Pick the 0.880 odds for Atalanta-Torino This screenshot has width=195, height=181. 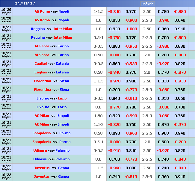[114, 46]
